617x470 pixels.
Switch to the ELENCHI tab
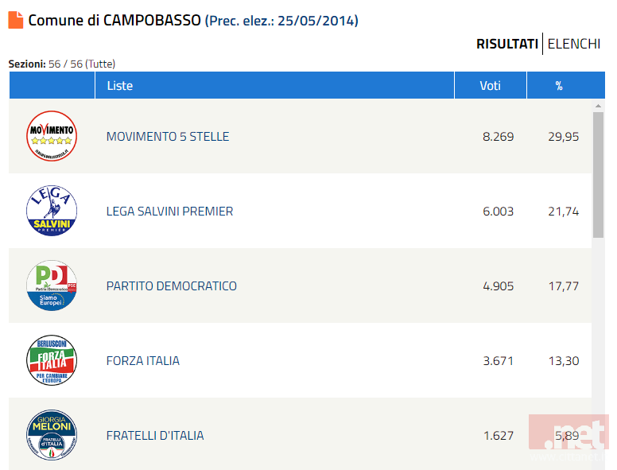[574, 44]
